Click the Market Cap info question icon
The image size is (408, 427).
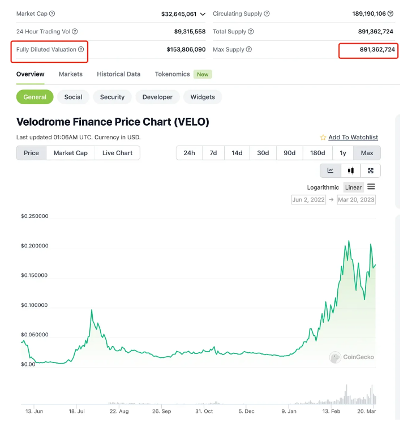pos(52,14)
